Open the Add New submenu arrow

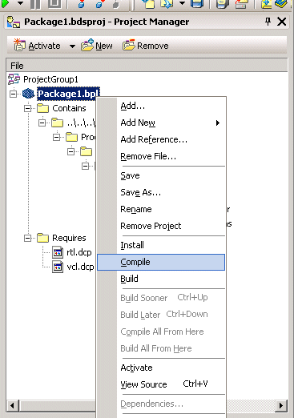[218, 123]
